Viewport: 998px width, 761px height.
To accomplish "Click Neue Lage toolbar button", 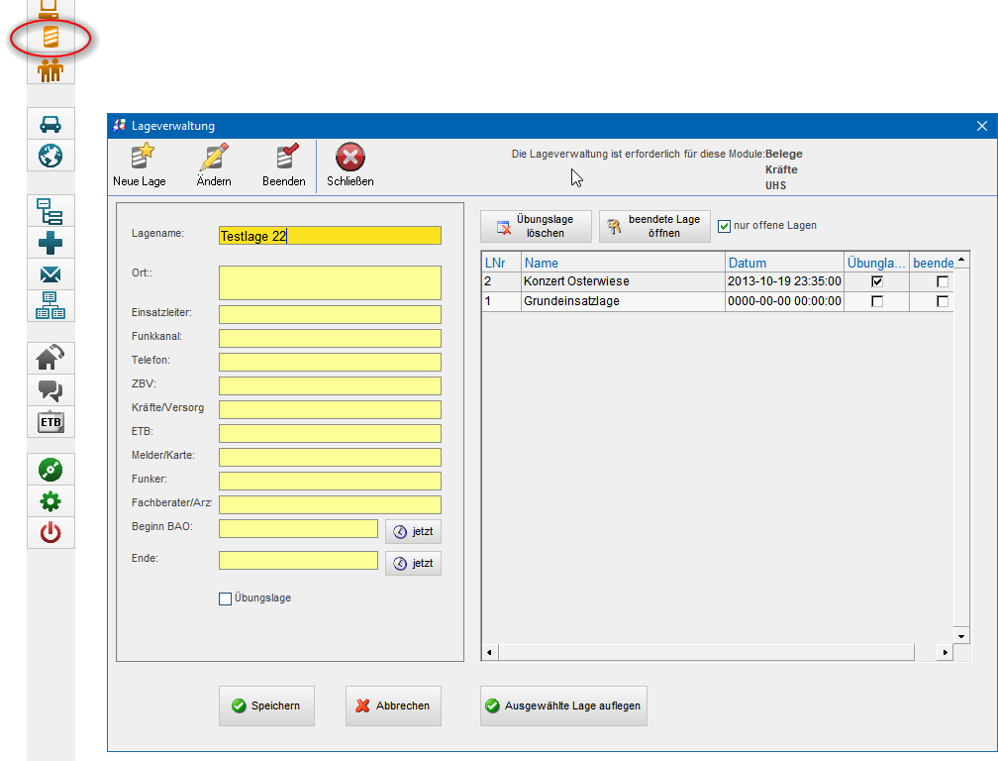I will 140,165.
